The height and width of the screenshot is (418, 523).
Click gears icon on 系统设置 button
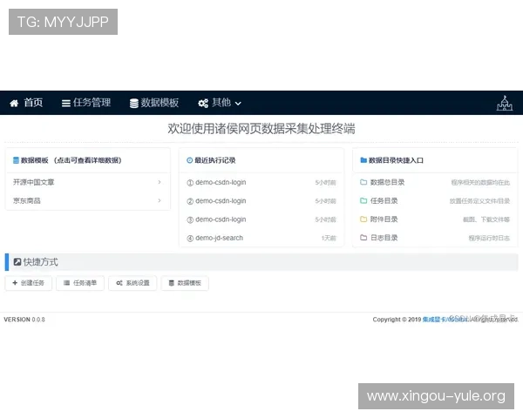tap(119, 283)
